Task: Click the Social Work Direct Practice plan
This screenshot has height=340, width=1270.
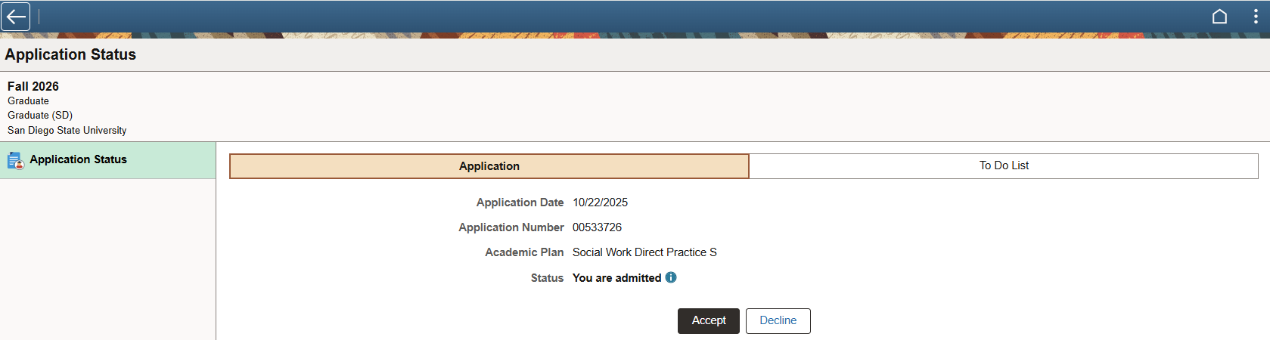Action: coord(644,252)
